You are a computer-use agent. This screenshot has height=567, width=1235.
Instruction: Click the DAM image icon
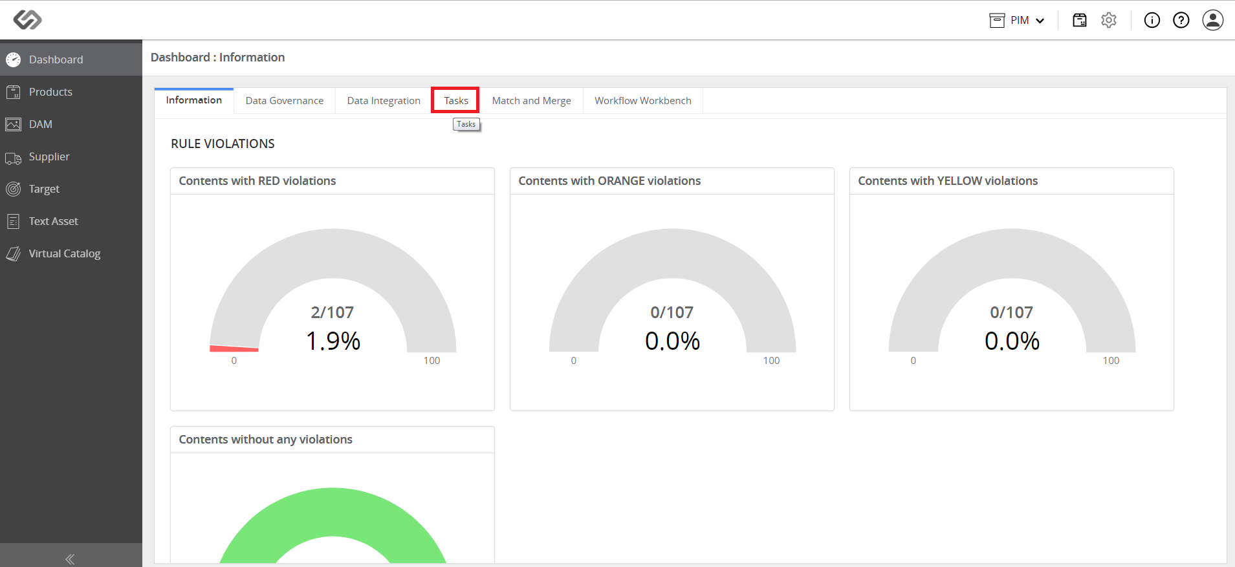(13, 124)
